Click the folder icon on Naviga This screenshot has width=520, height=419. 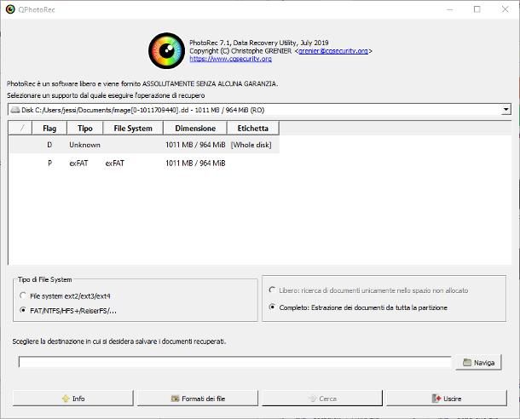[x=467, y=362]
